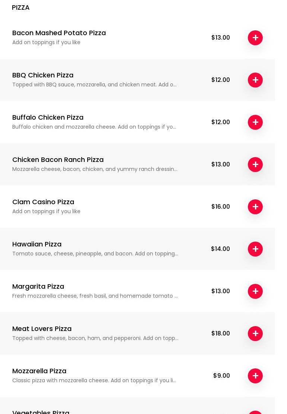Add Margarita Pizza with plus button
This screenshot has height=414, width=287.
(x=255, y=291)
